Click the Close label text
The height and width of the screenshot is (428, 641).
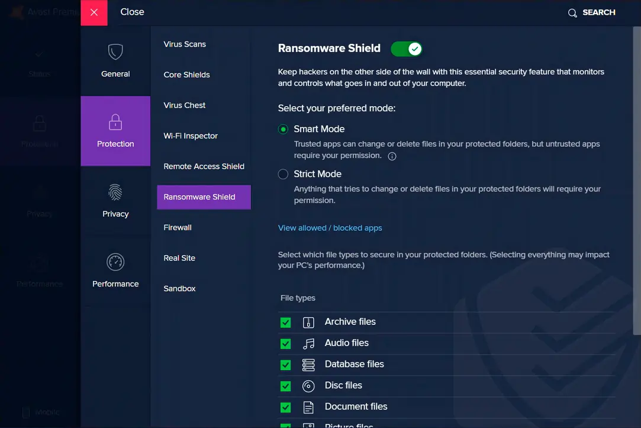click(132, 12)
